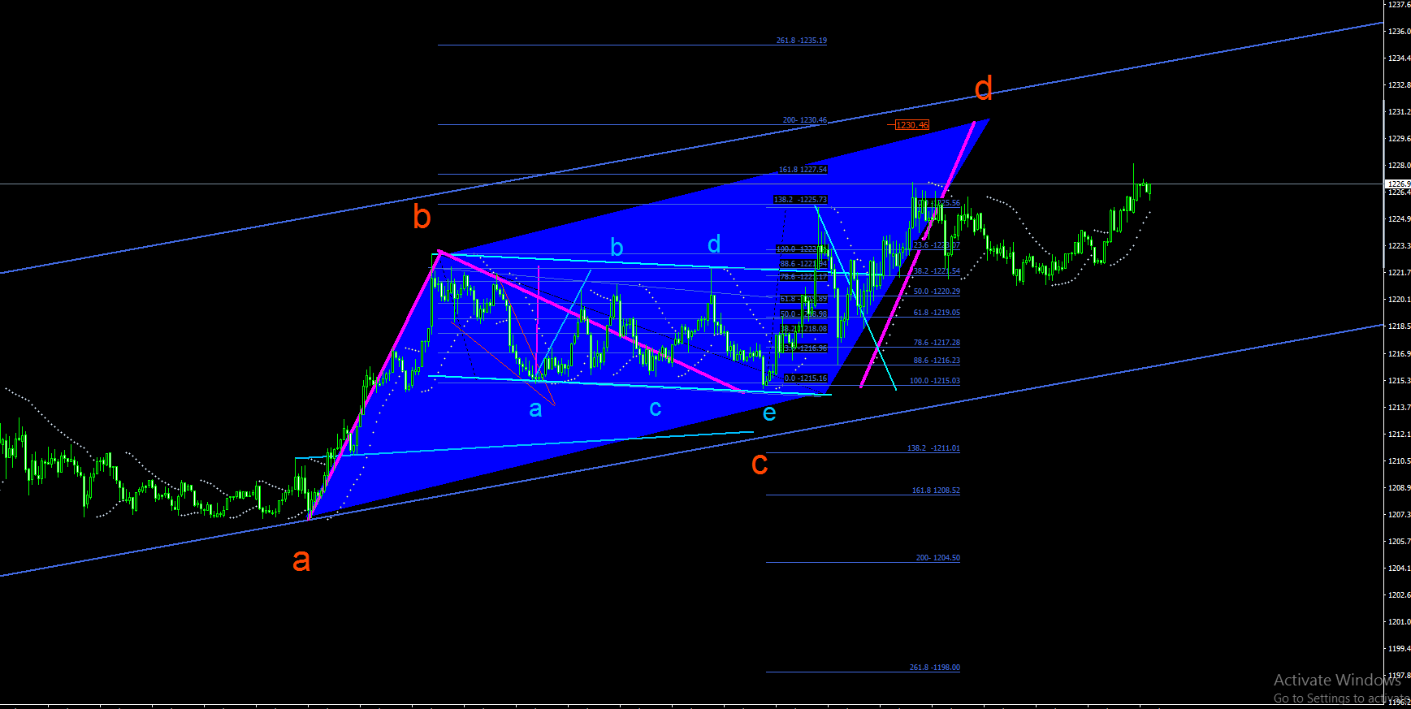Screen dimensions: 1411x709
Task: Click Fibonacci level "23.6 -1223.07"
Action: coord(937,245)
